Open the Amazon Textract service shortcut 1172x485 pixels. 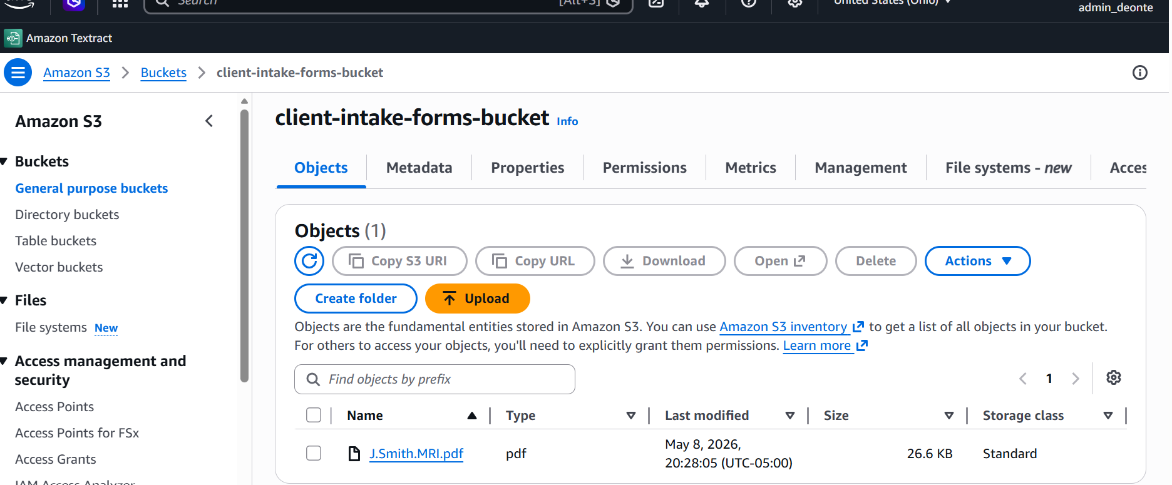click(x=58, y=38)
